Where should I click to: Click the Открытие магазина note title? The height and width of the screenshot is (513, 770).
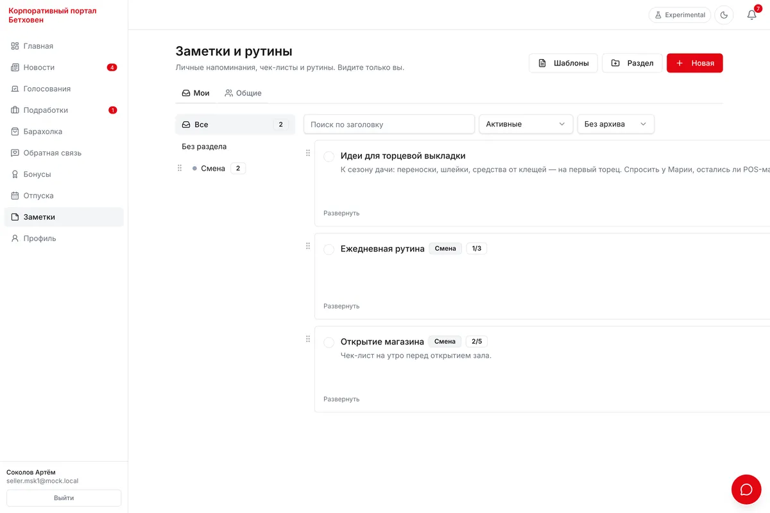click(x=382, y=342)
